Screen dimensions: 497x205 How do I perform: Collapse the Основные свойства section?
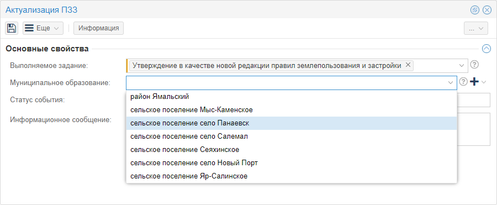tap(486, 49)
